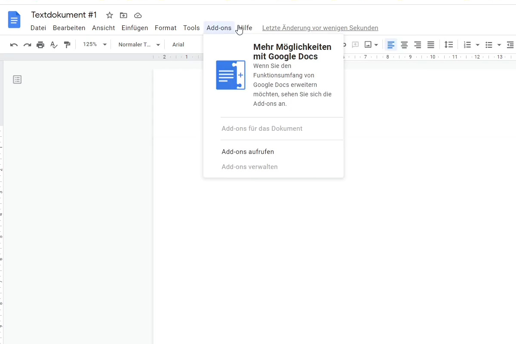Open the zoom 125% dropdown
This screenshot has width=516, height=344.
pos(95,45)
